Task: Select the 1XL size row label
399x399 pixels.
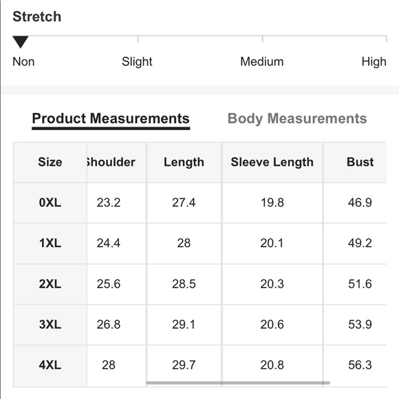Action: click(x=50, y=244)
